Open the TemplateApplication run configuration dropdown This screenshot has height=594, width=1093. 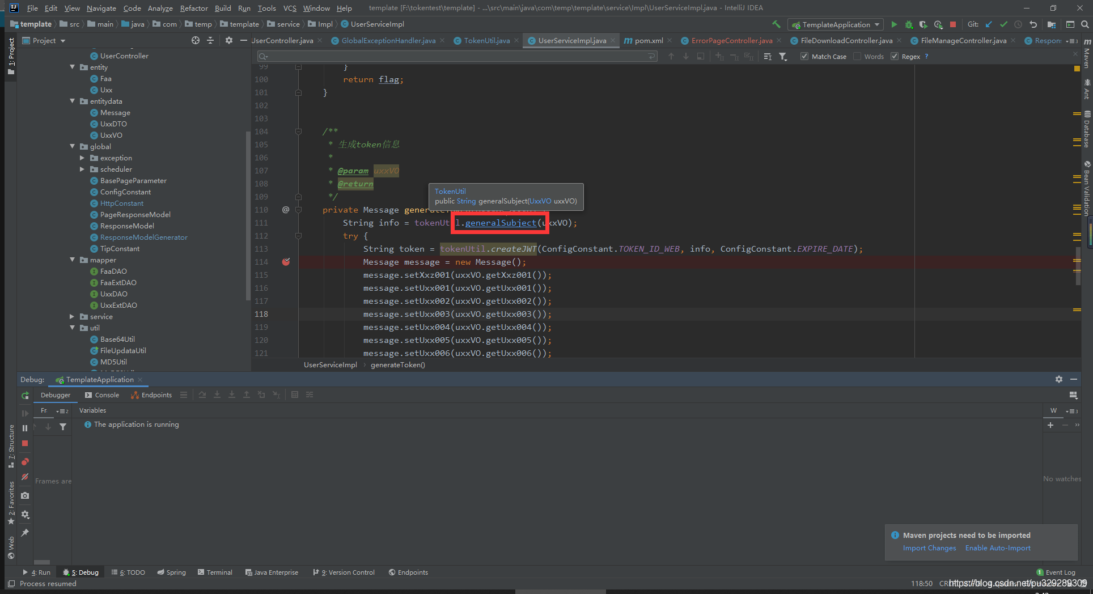point(836,24)
